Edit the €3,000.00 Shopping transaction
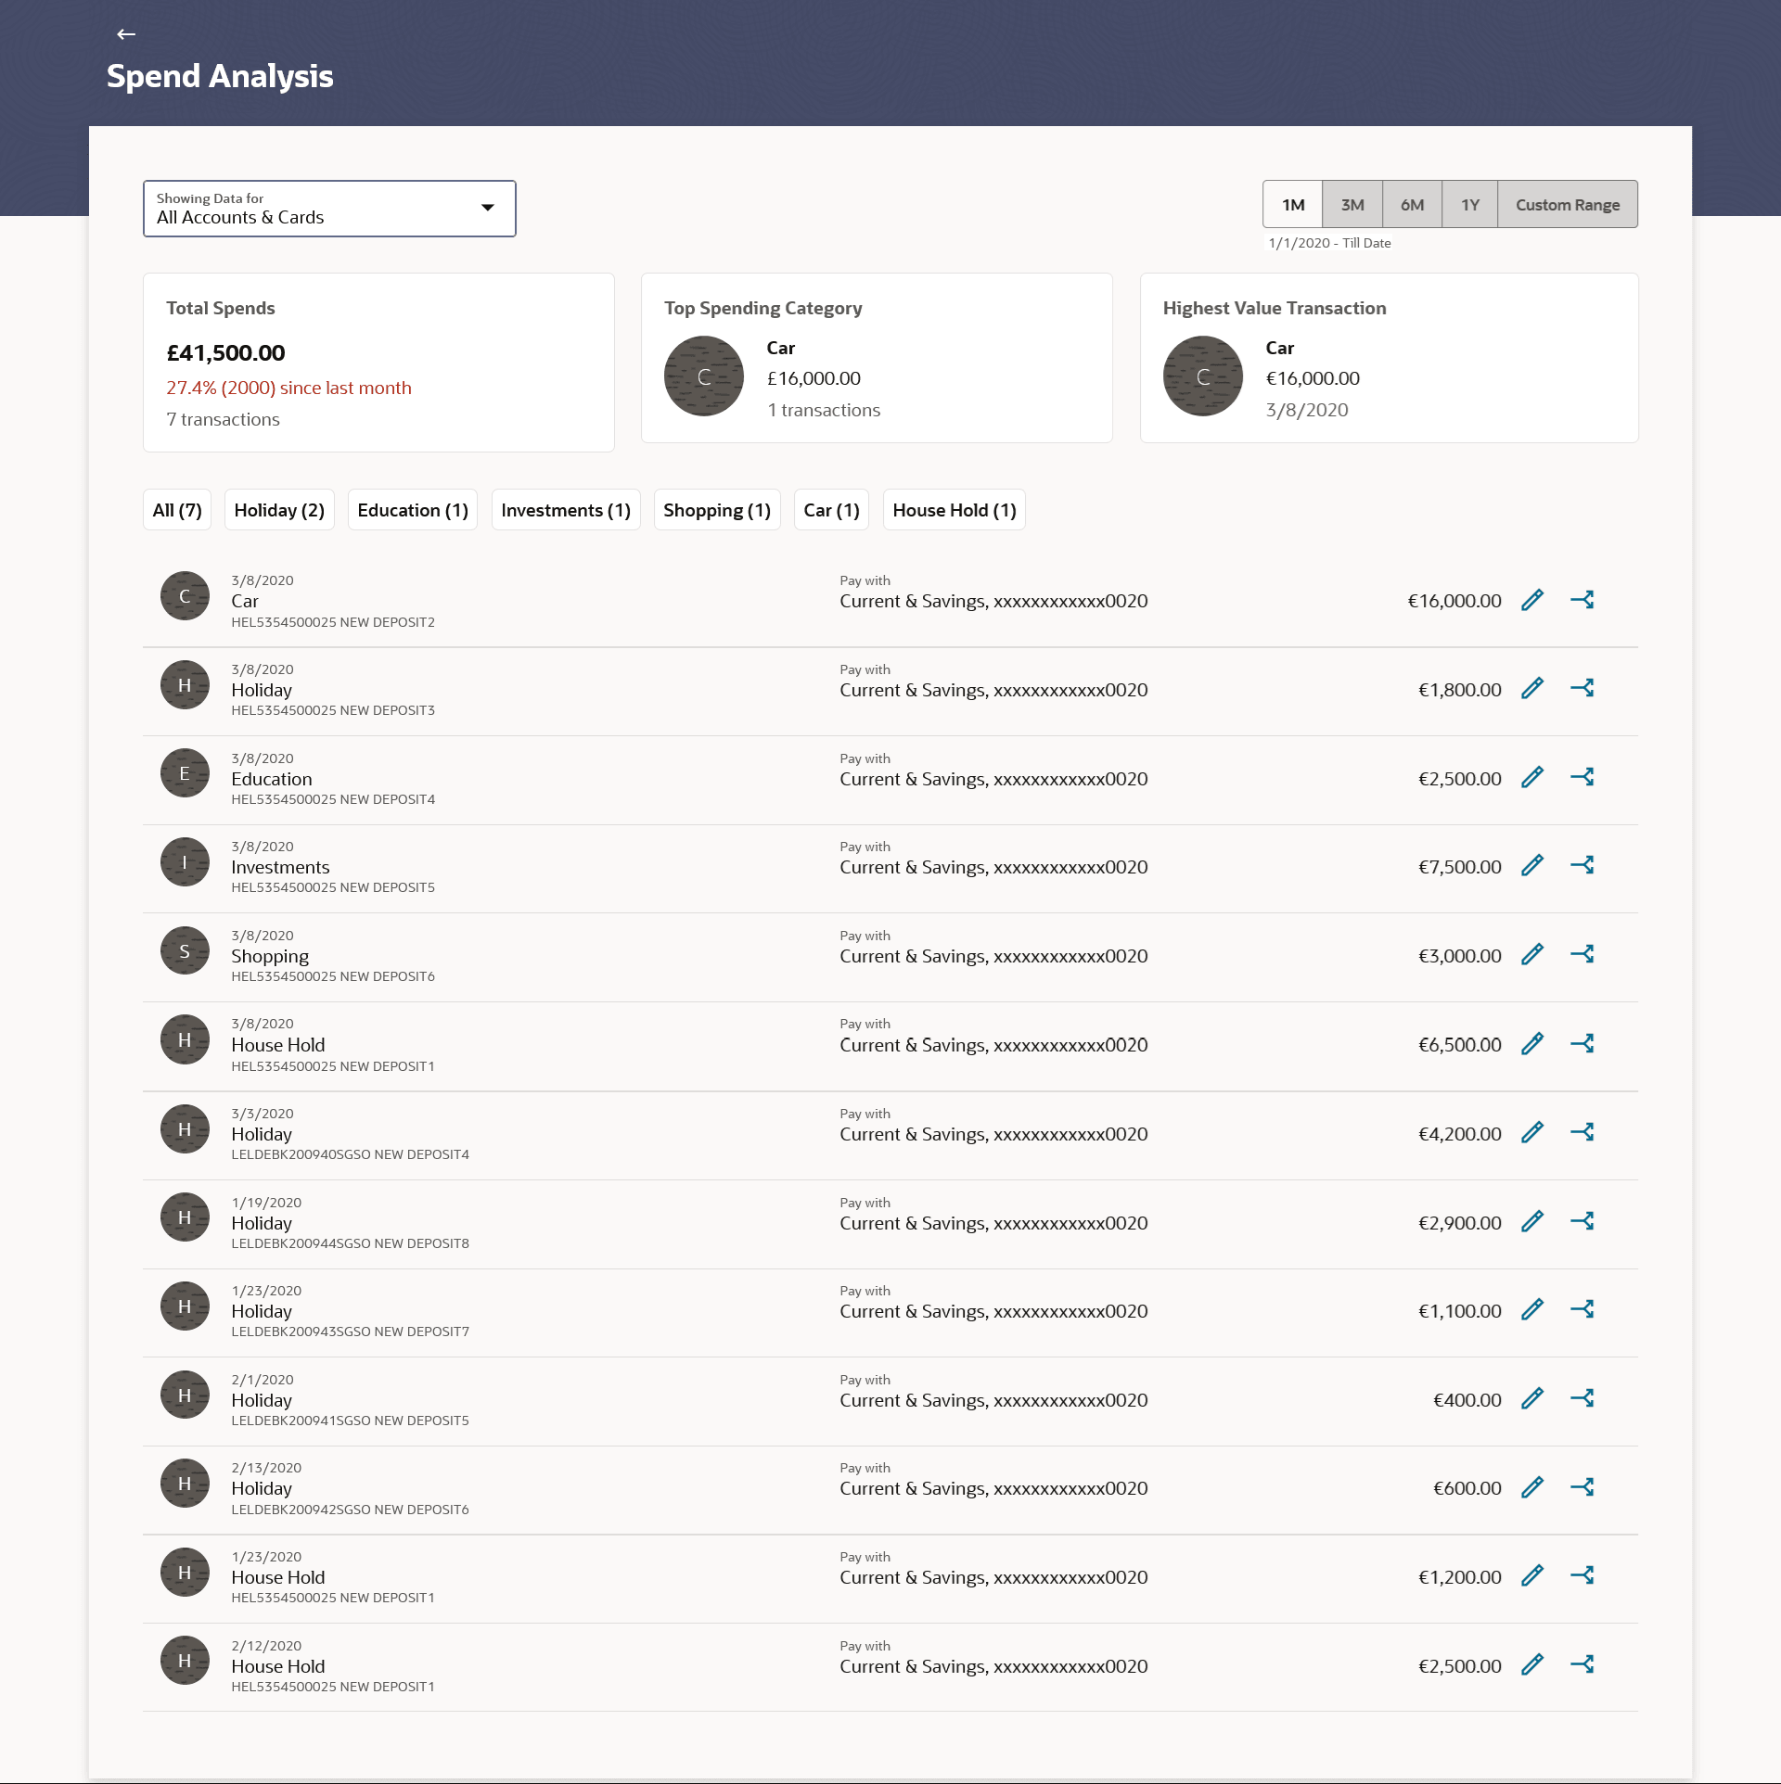 click(x=1532, y=955)
